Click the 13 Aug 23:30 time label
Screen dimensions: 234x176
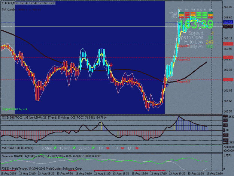tap(215, 174)
